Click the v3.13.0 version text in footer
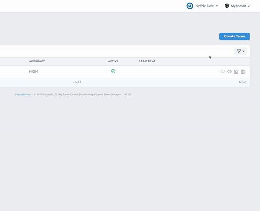 pyautogui.click(x=128, y=94)
